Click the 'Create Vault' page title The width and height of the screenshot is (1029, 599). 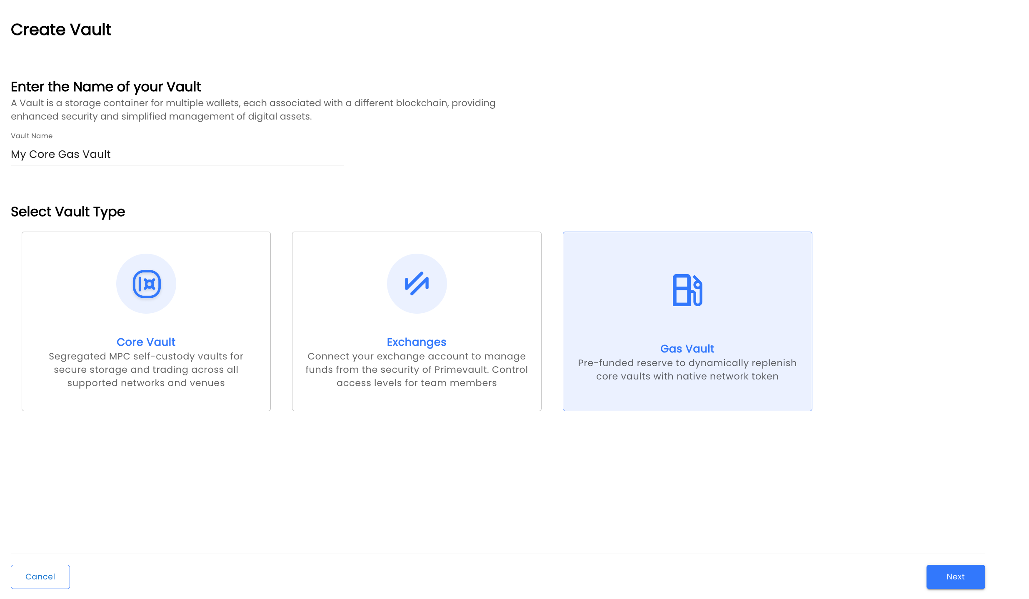coord(61,30)
